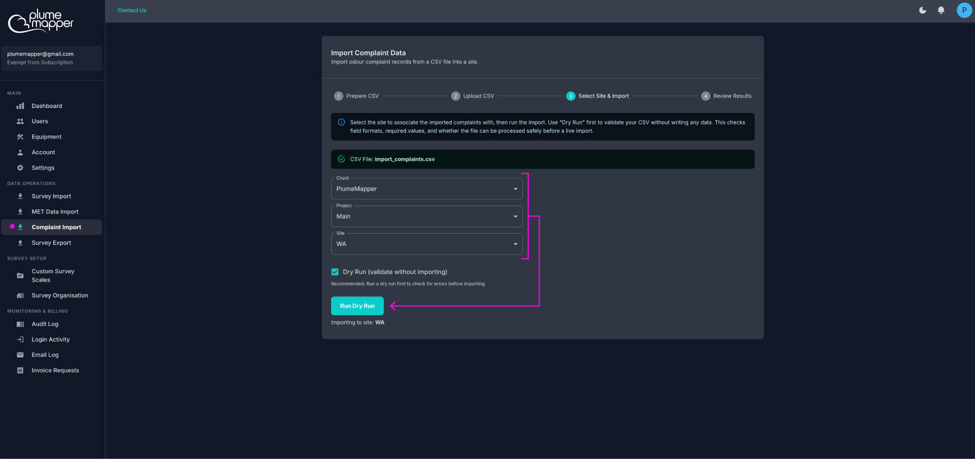Uncheck the Dry Run checkbox
Viewport: 975px width, 459px height.
tap(335, 272)
